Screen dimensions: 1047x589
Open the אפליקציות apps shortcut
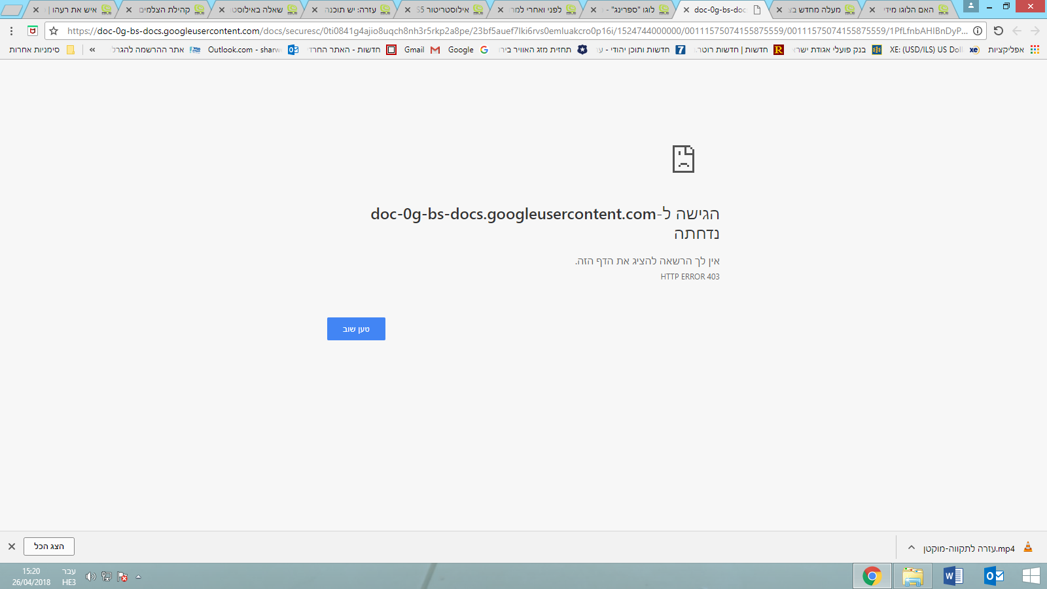[1014, 50]
